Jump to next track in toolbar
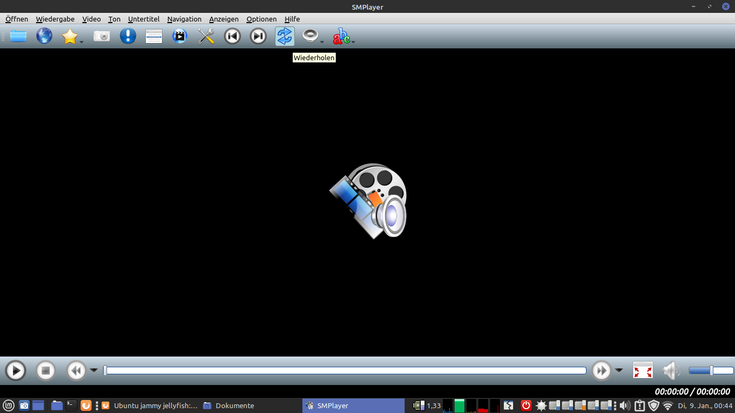Image resolution: width=735 pixels, height=413 pixels. coord(258,36)
